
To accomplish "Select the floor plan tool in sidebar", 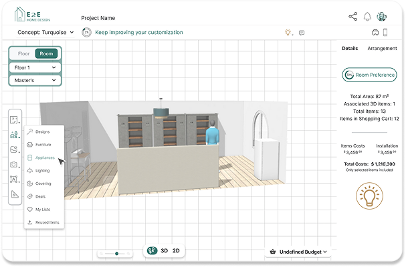I will (14, 119).
